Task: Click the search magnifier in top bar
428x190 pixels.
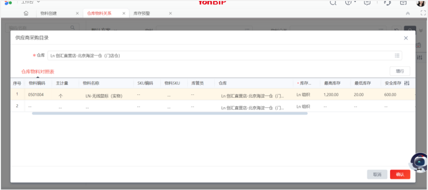Action: click(x=333, y=3)
